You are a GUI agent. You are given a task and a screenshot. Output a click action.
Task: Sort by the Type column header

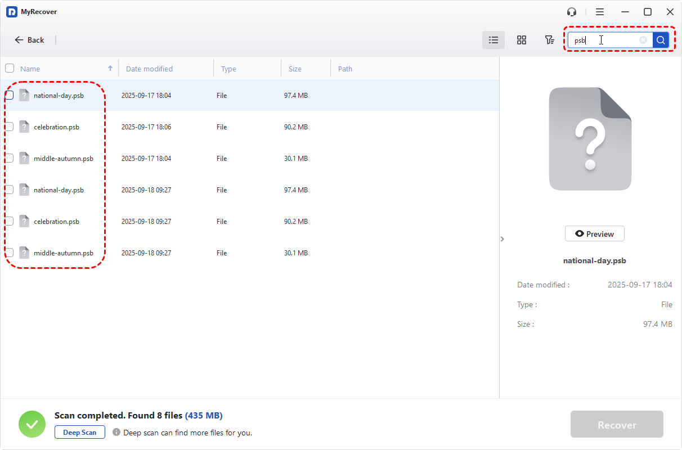click(228, 69)
